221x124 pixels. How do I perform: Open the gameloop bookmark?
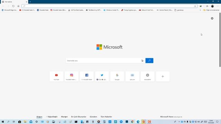click(x=179, y=10)
